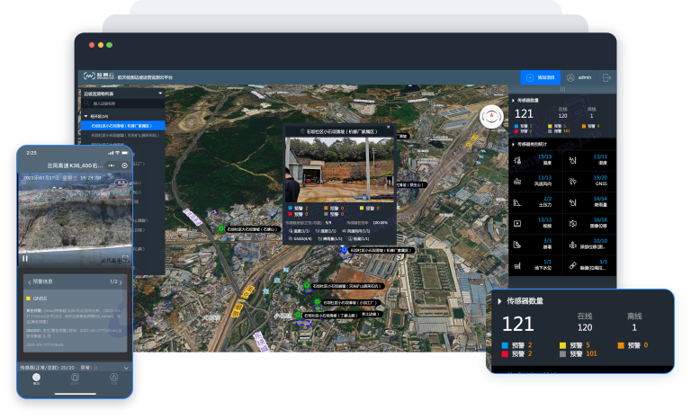Select the GNSS sensor type icon
This screenshot has height=419, width=691.
click(571, 182)
